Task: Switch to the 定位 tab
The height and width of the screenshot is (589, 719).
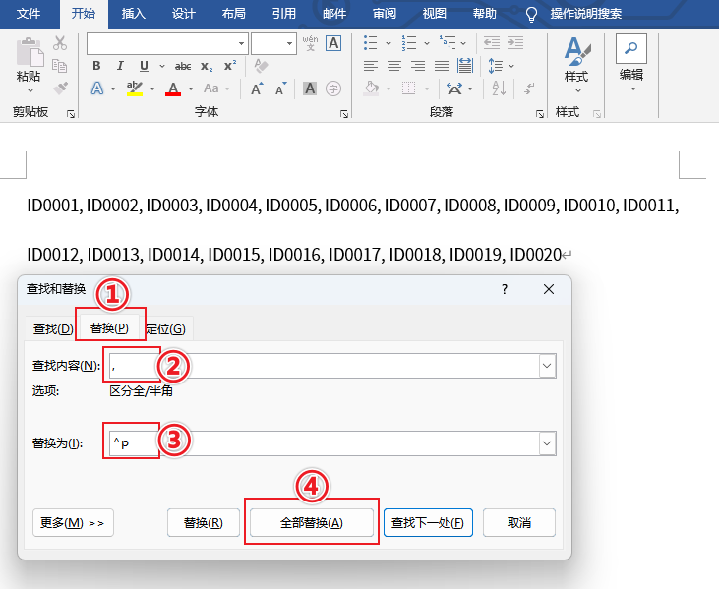Action: click(165, 328)
